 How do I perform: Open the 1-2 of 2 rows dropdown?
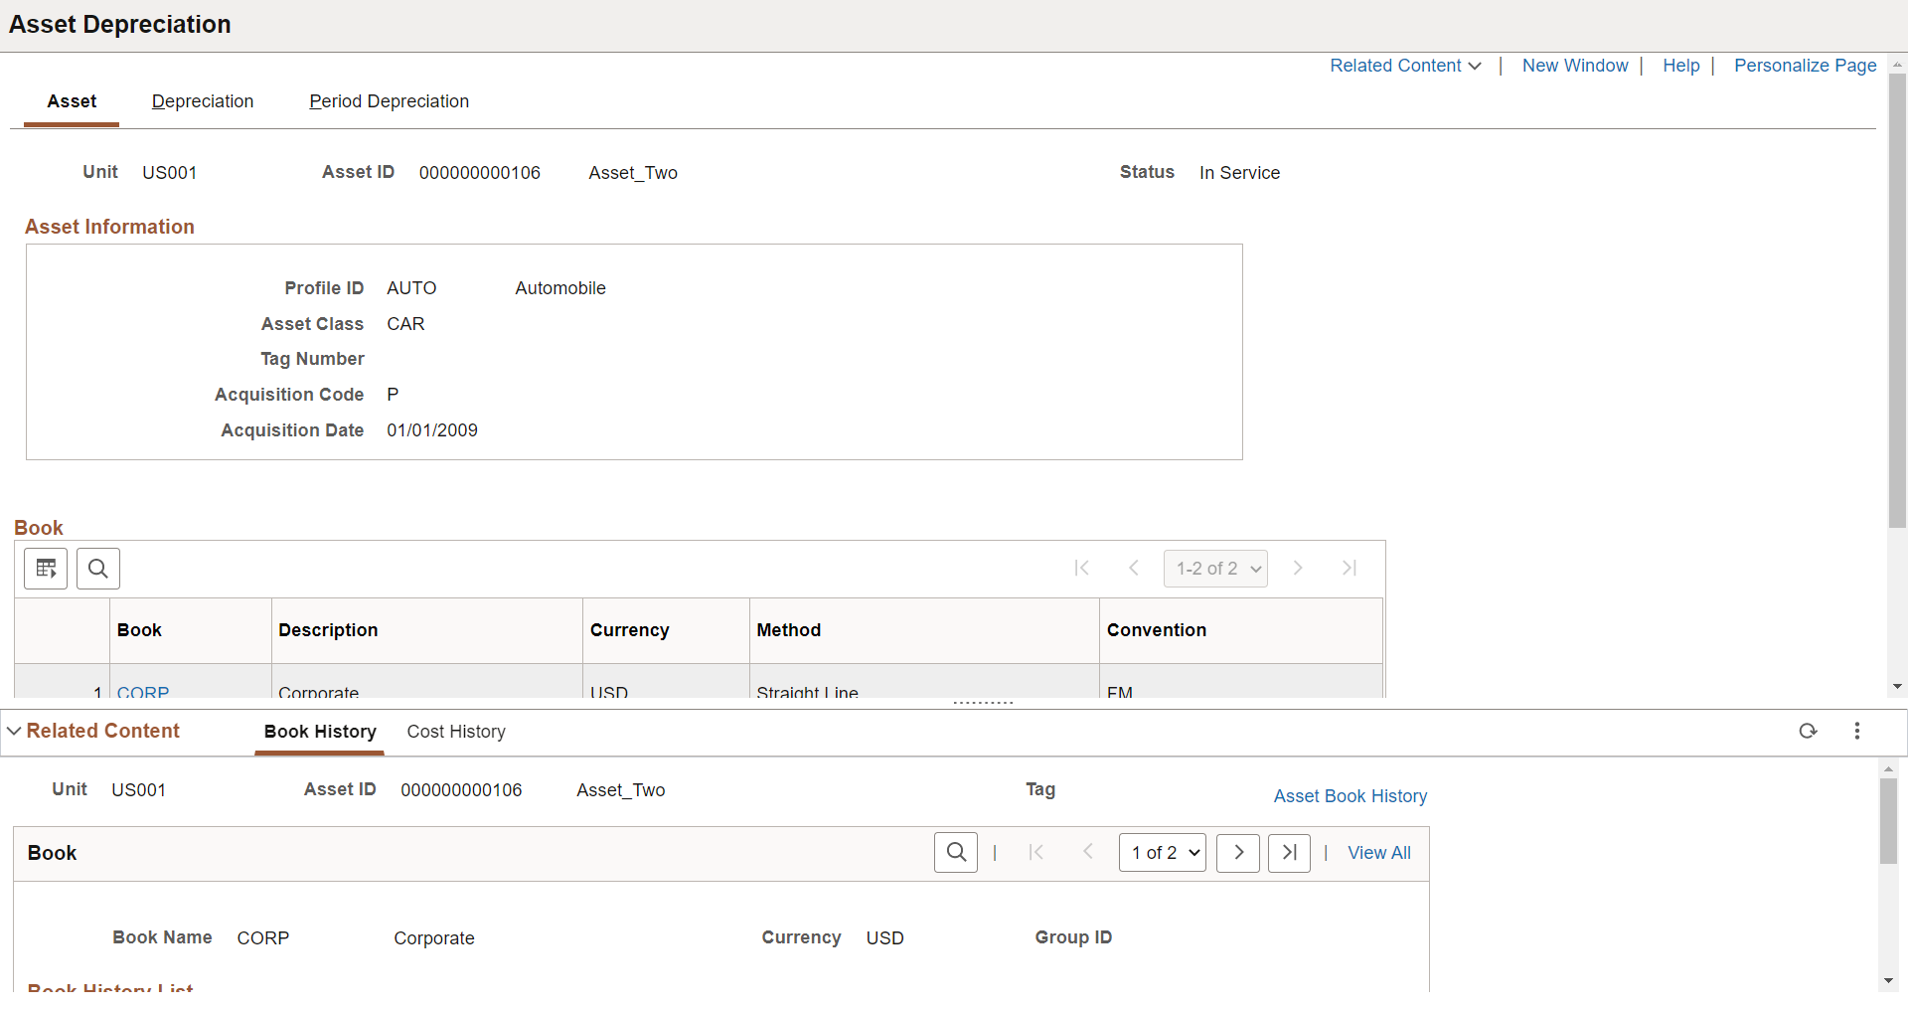1216,569
